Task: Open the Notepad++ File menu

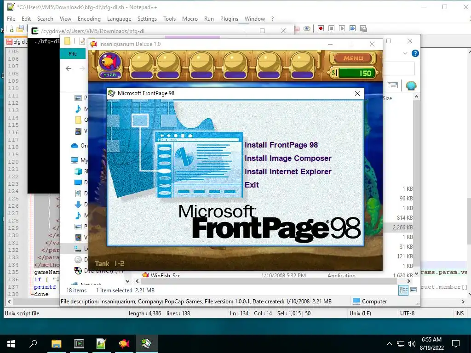Action: [11, 18]
